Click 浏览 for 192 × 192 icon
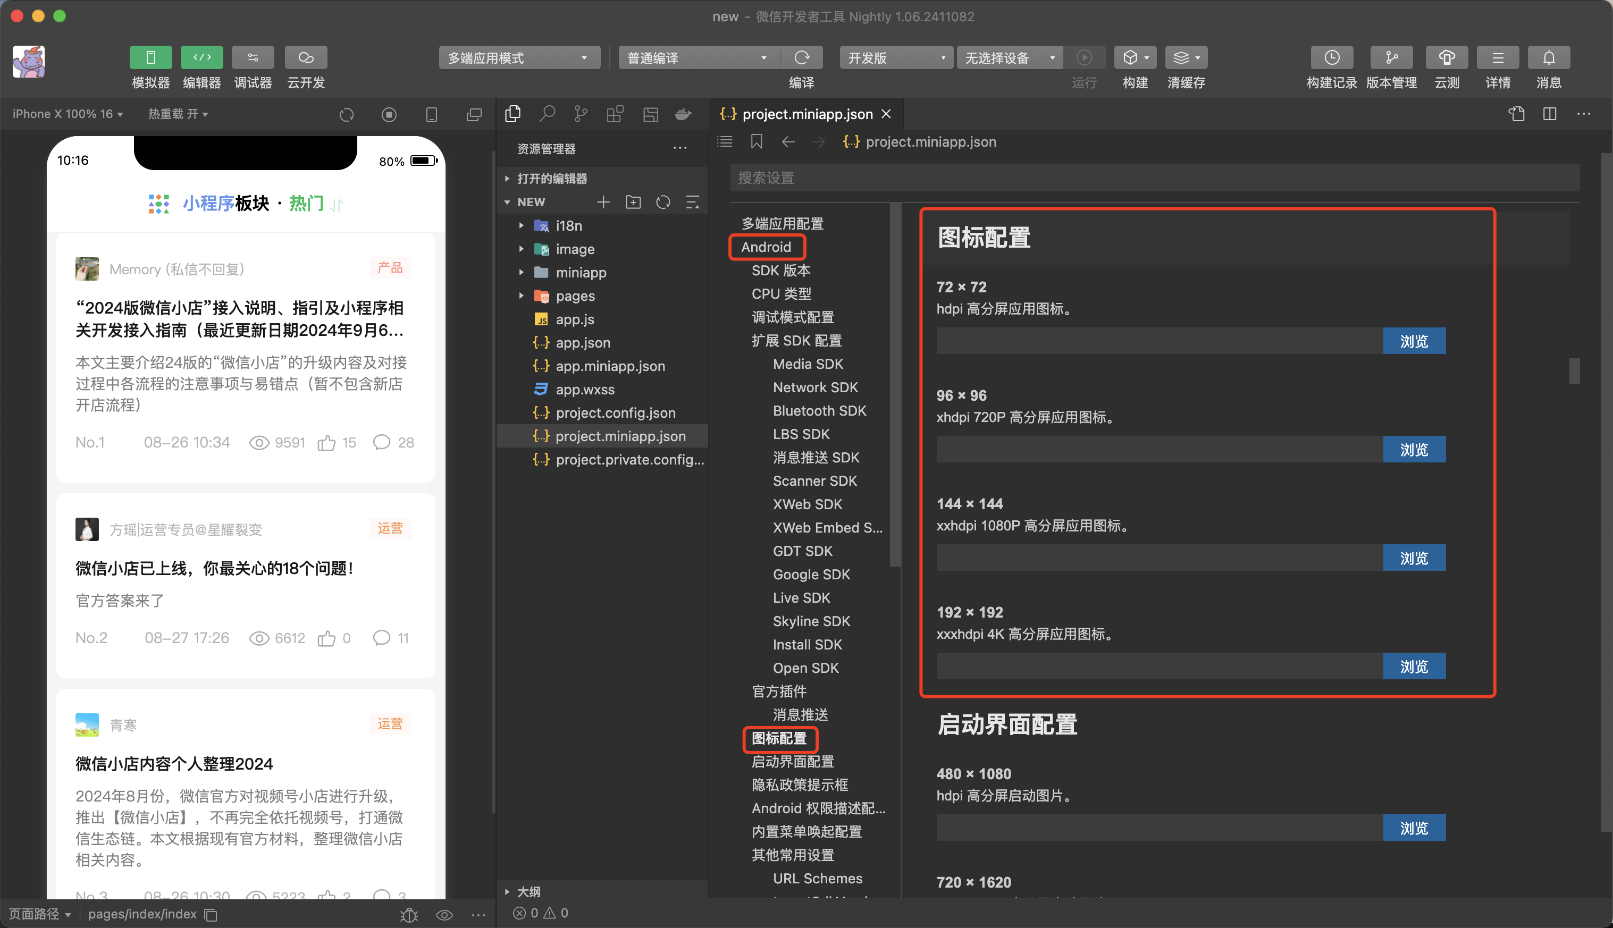 [1414, 666]
